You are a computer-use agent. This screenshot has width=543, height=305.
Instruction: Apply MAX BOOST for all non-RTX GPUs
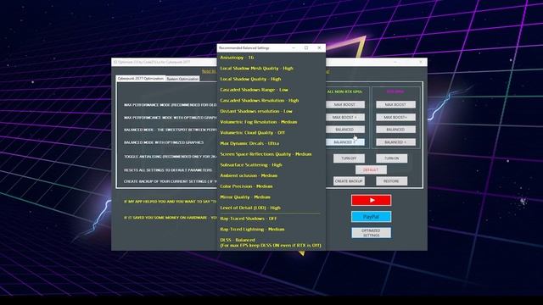tap(345, 104)
